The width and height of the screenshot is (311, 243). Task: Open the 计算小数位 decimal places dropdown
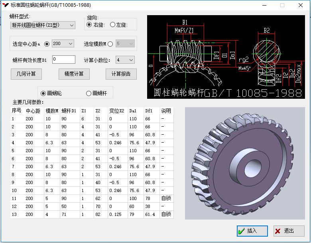pyautogui.click(x=125, y=60)
